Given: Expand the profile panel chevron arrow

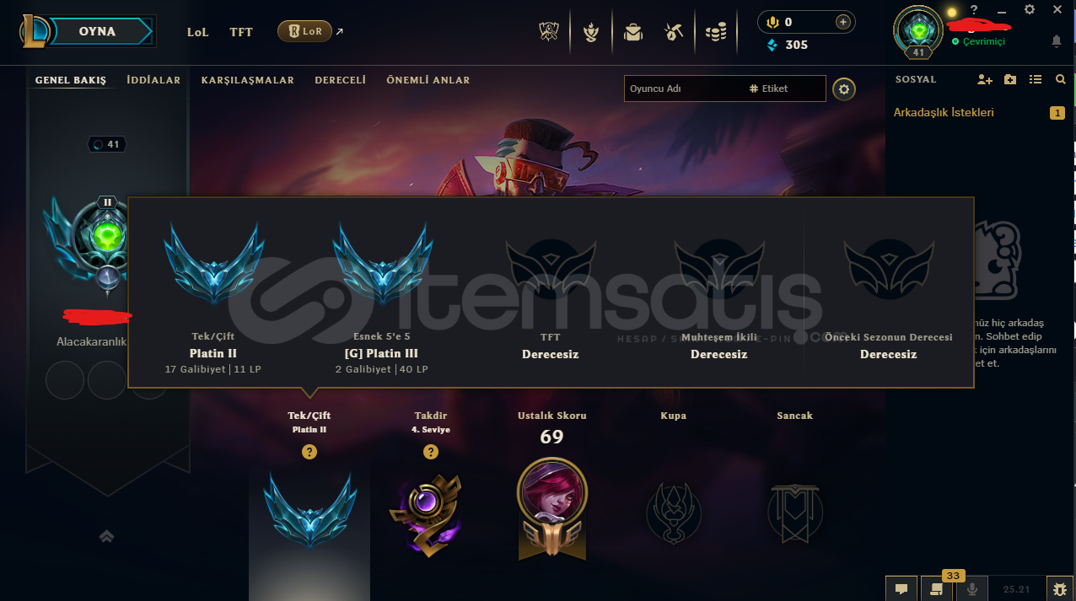Looking at the screenshot, I should 106,536.
